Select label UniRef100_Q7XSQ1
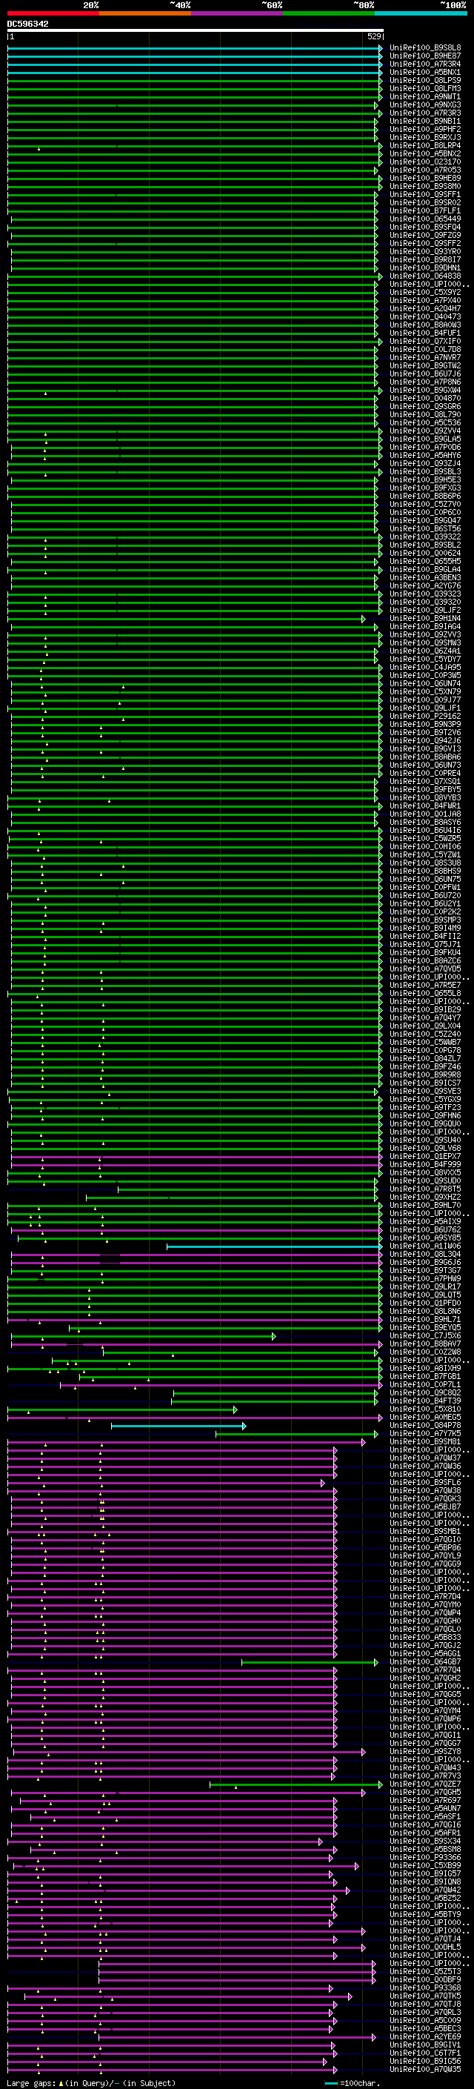The image size is (474, 2089). (x=425, y=782)
